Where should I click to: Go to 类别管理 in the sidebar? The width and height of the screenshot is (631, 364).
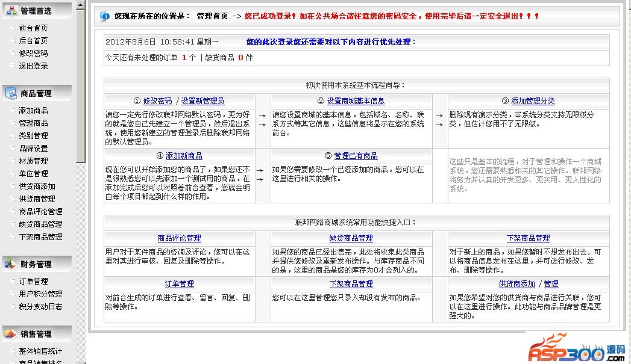33,136
